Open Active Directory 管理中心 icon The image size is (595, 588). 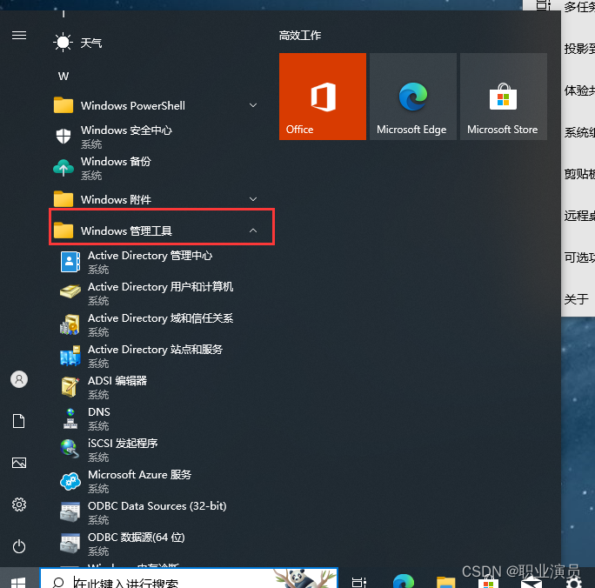pyautogui.click(x=70, y=262)
